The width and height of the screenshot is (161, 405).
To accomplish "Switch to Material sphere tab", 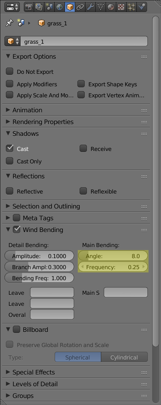I will coord(111,7).
